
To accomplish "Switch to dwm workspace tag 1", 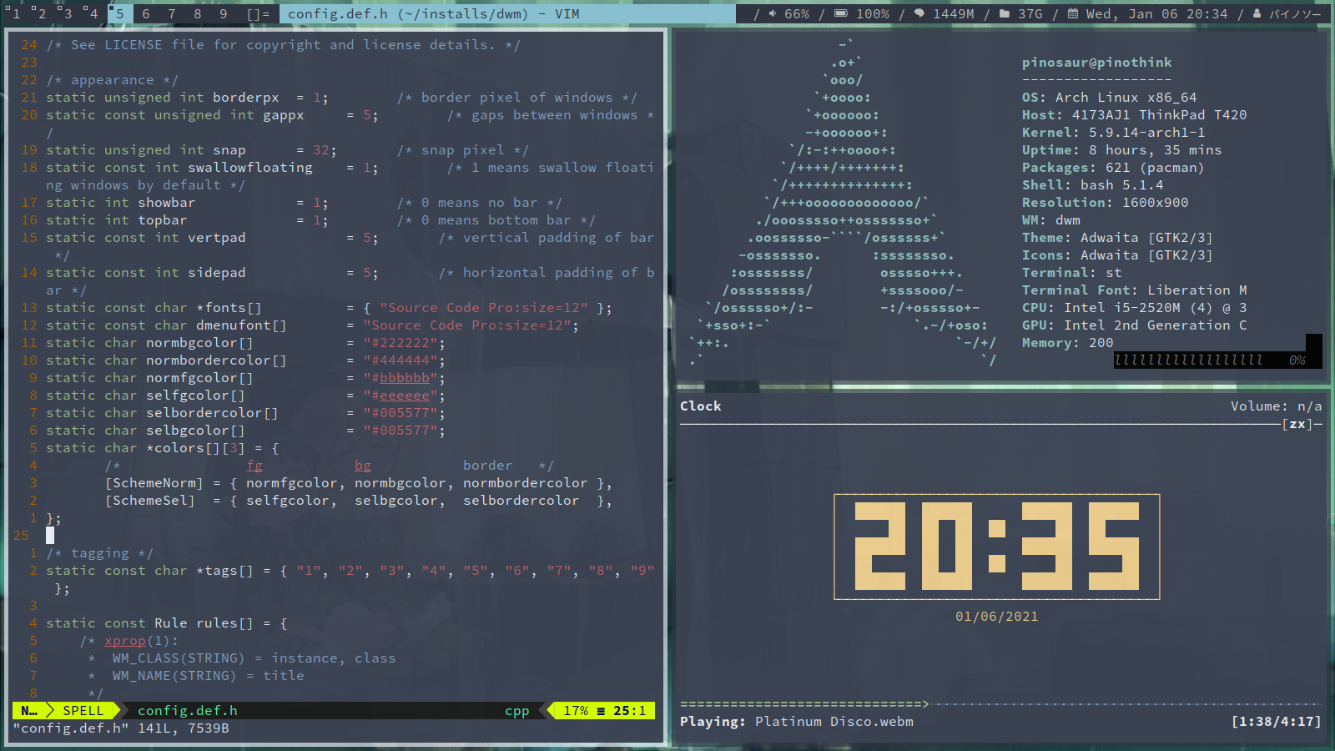I will click(x=16, y=14).
